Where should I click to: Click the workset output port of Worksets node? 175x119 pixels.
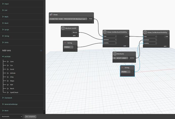[132, 58]
